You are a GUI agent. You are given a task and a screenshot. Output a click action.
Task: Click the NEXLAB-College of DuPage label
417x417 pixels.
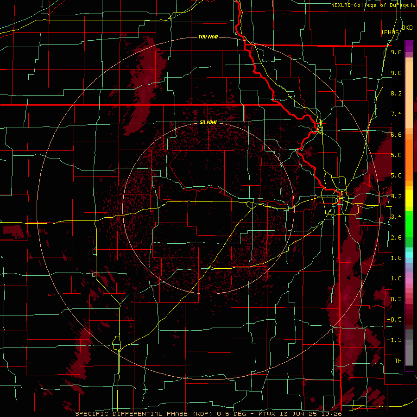371,5
